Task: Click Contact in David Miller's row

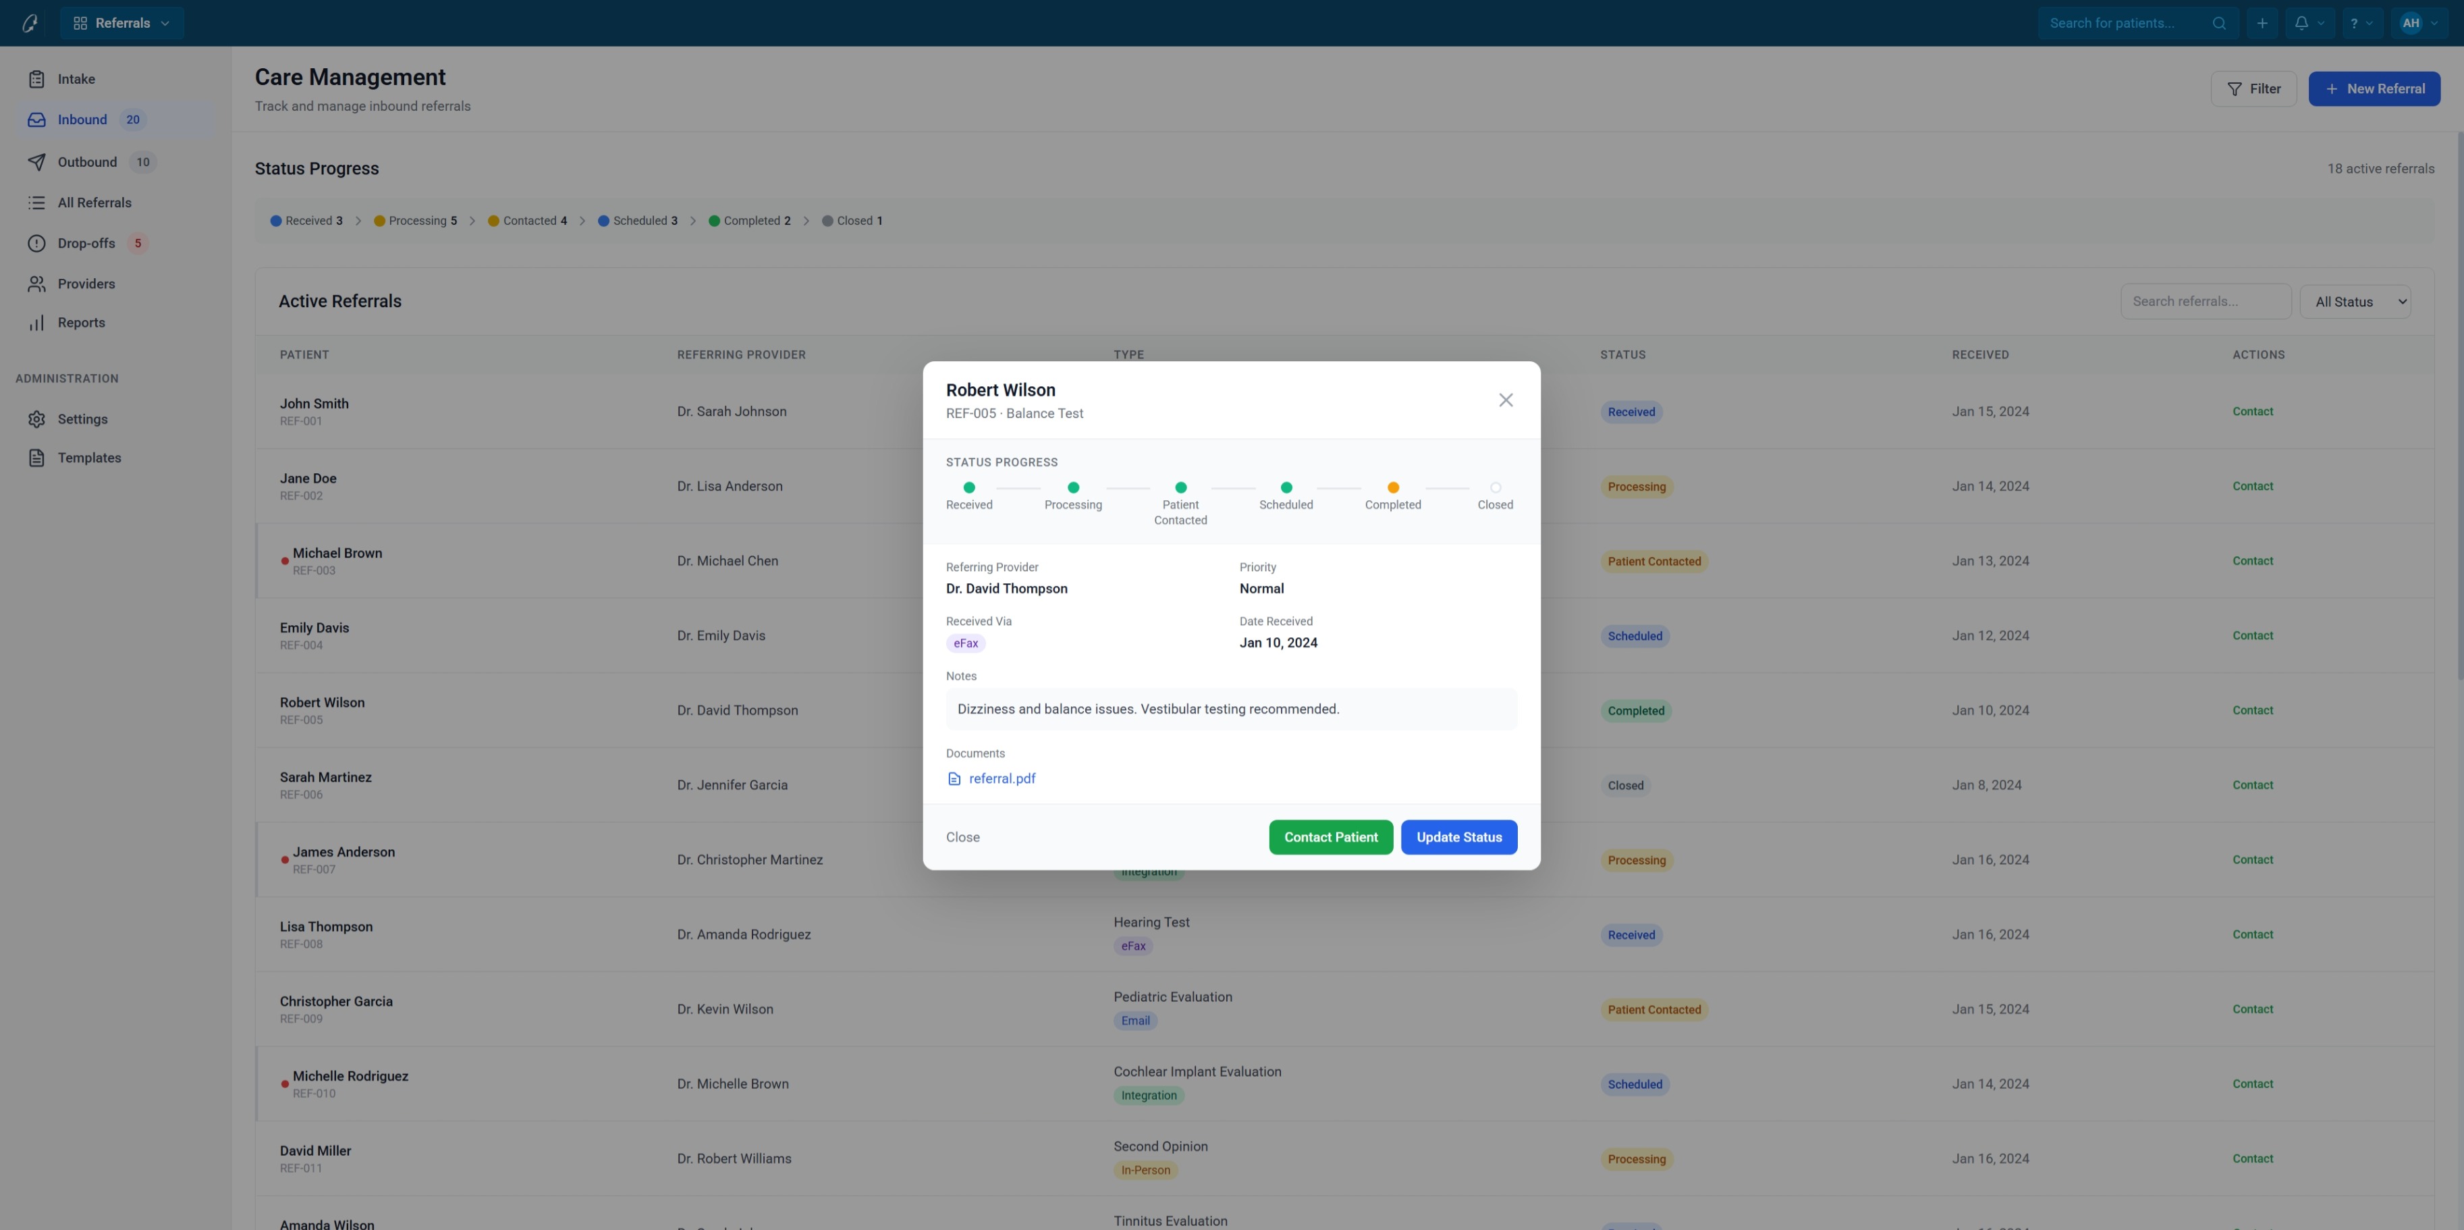Action: click(x=2253, y=1158)
